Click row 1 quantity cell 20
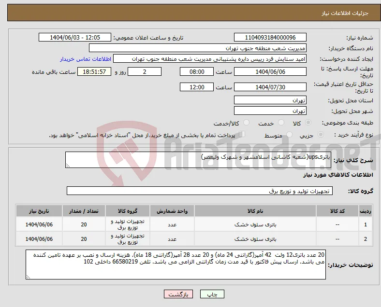Screen dimensions: 381x307 point(84,224)
